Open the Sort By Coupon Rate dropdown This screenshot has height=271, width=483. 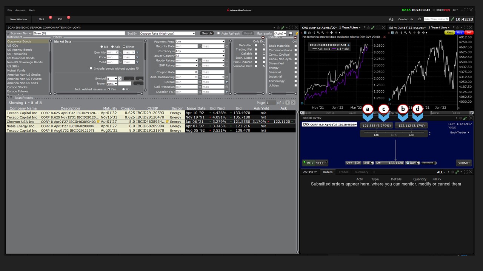tap(167, 33)
